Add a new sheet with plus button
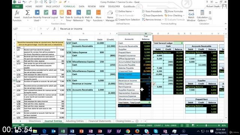Screen dimensions: 240x135 click(x=137, y=121)
